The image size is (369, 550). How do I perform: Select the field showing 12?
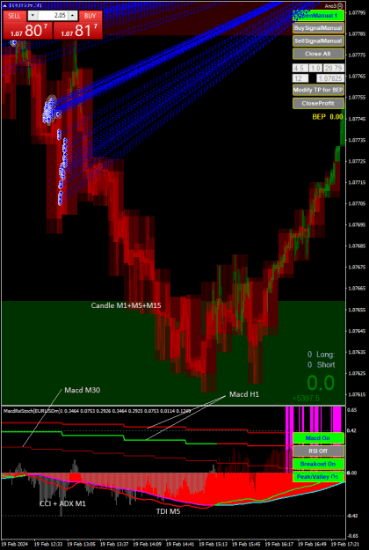(x=300, y=78)
